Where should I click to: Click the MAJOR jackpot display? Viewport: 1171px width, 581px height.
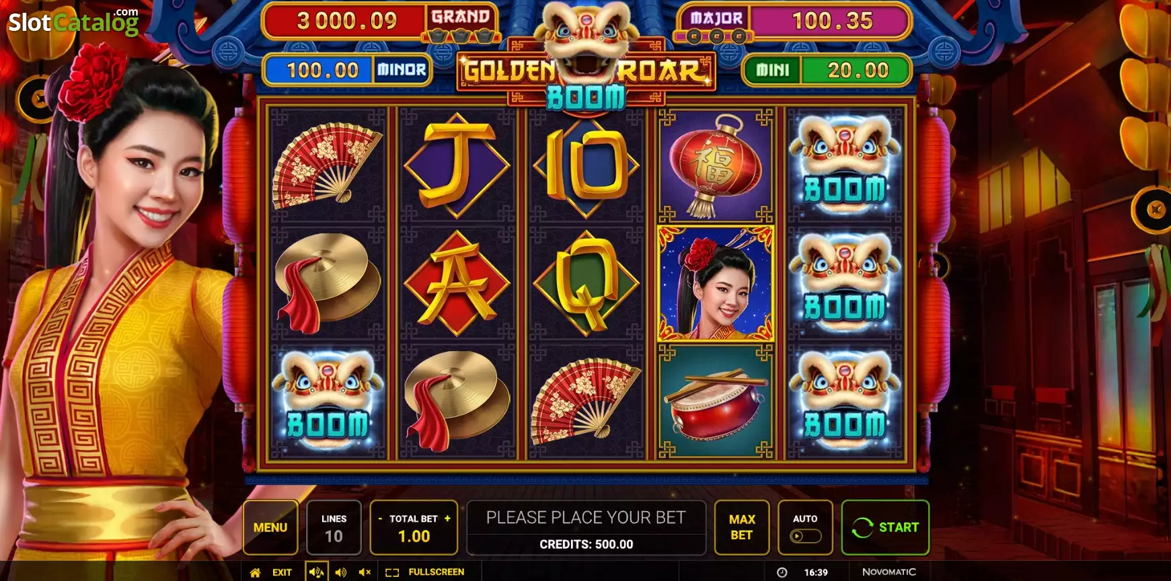pos(794,22)
